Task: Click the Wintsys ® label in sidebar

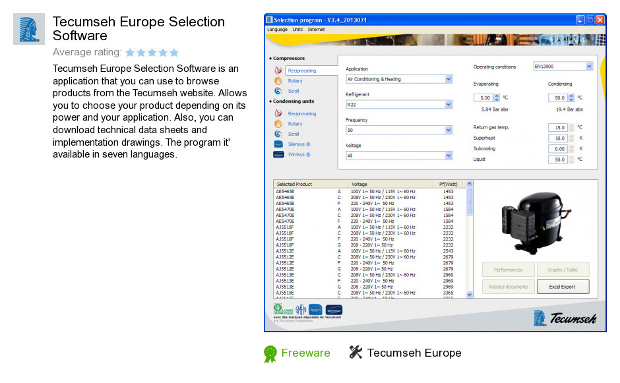Action: pyautogui.click(x=299, y=154)
